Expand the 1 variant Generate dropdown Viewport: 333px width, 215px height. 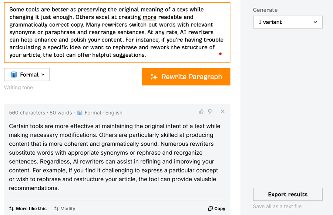click(x=287, y=22)
